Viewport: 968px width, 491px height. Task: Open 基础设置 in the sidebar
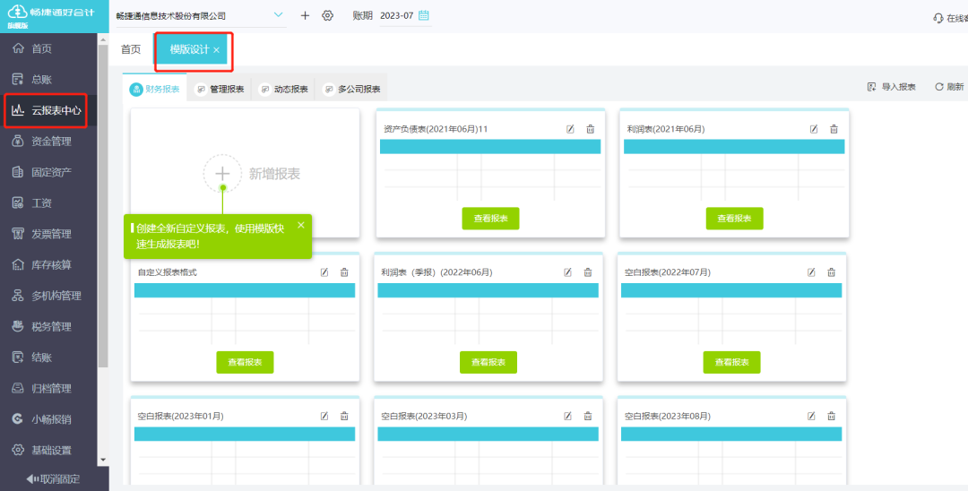pos(48,451)
